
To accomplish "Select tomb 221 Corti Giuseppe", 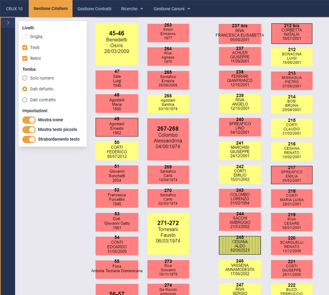I will point(292,269).
